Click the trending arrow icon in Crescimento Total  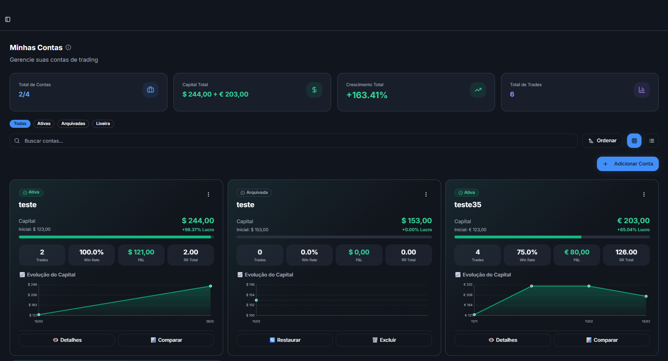click(478, 90)
